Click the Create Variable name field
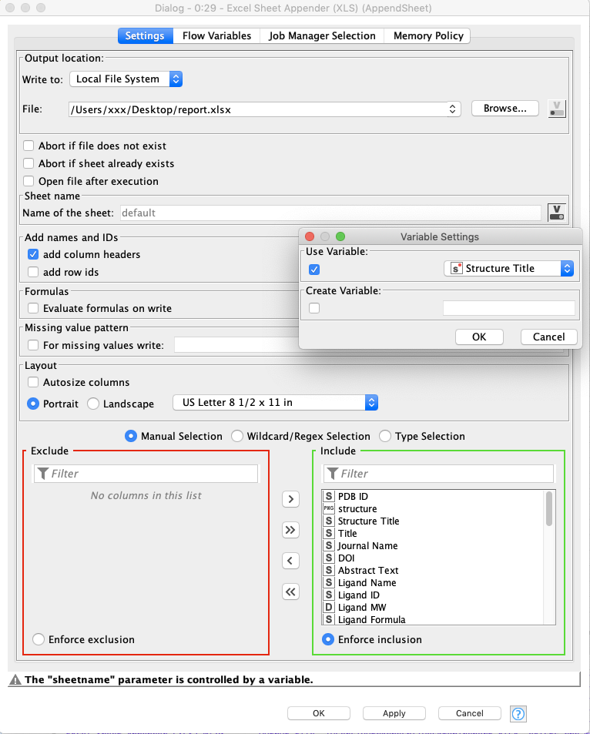Image resolution: width=590 pixels, height=734 pixels. 509,308
